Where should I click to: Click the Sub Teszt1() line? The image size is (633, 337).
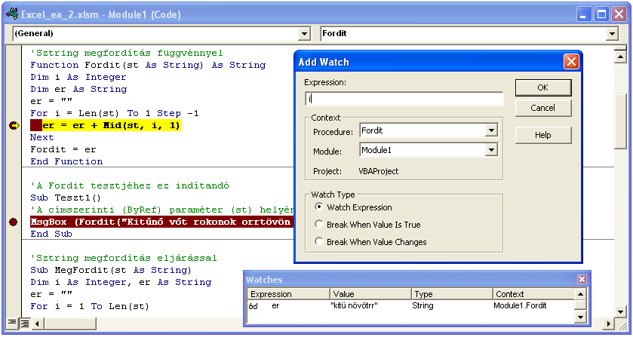pos(66,198)
